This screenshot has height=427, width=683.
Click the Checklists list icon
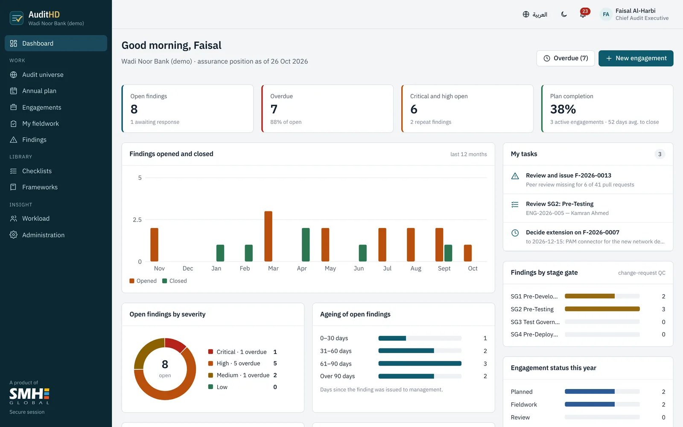pyautogui.click(x=14, y=171)
